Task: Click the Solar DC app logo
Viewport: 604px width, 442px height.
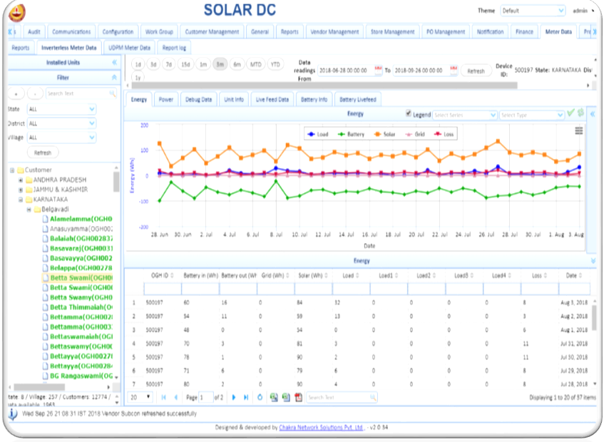Action: coord(17,12)
